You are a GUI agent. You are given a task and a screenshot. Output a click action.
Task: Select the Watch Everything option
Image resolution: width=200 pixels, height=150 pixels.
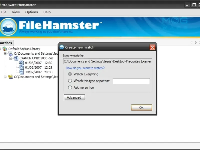pyautogui.click(x=70, y=74)
